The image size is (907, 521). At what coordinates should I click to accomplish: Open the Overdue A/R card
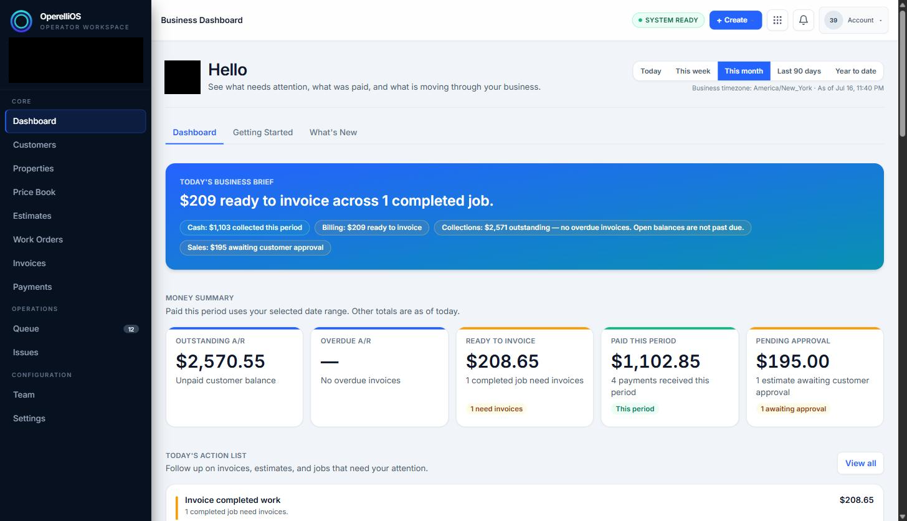379,377
